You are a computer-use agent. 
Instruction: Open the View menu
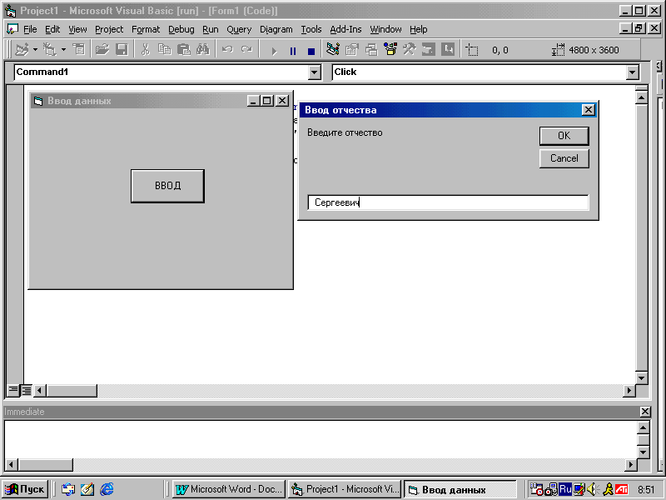[77, 29]
